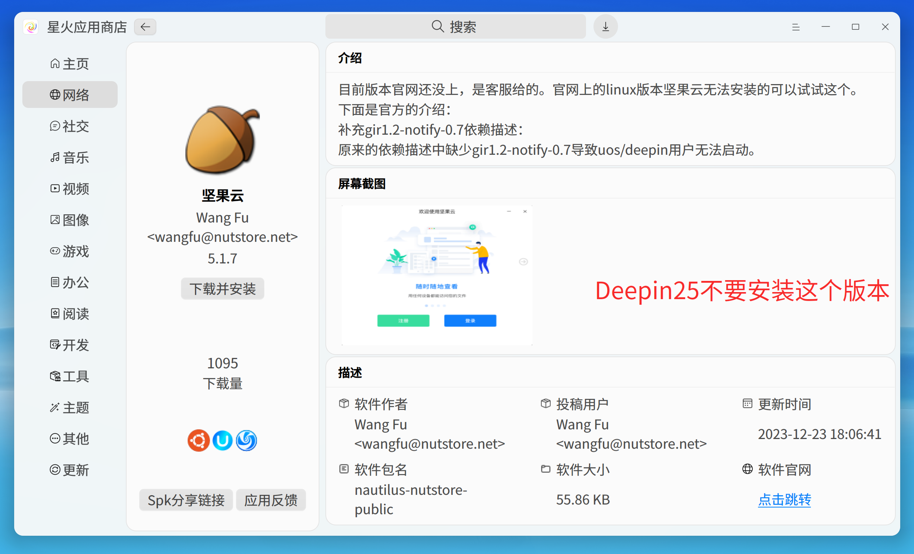The height and width of the screenshot is (554, 914).
Task: Open the hamburger menu near window controls
Action: (796, 26)
